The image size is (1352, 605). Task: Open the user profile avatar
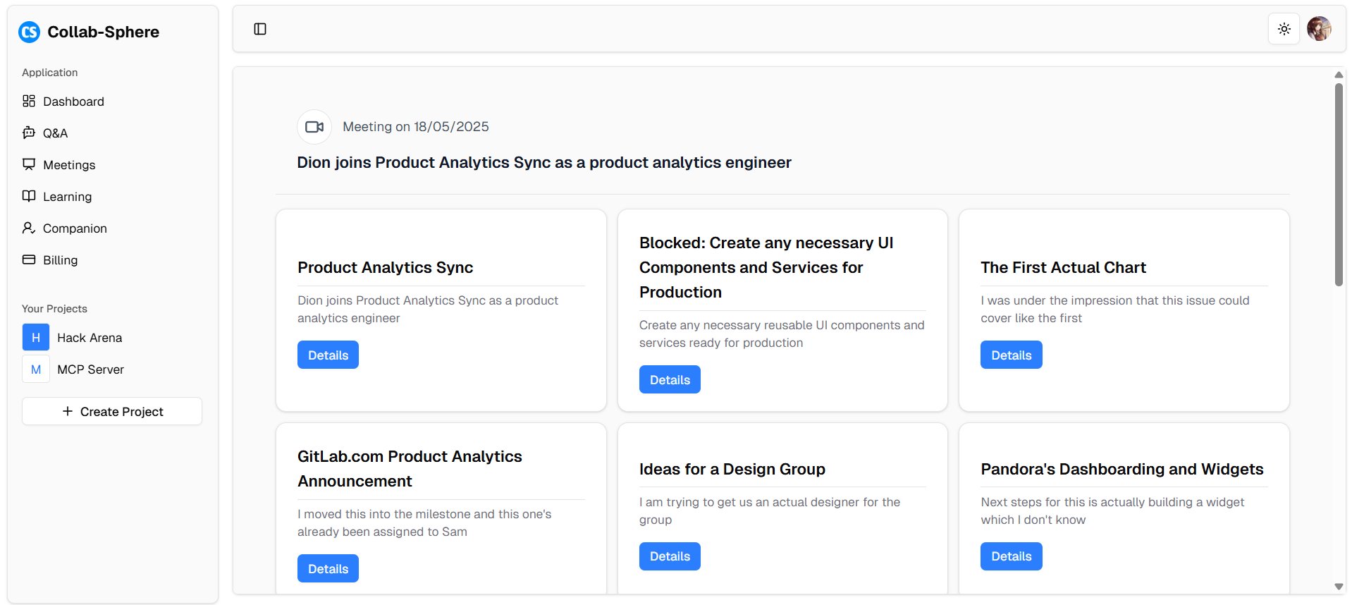pyautogui.click(x=1318, y=29)
